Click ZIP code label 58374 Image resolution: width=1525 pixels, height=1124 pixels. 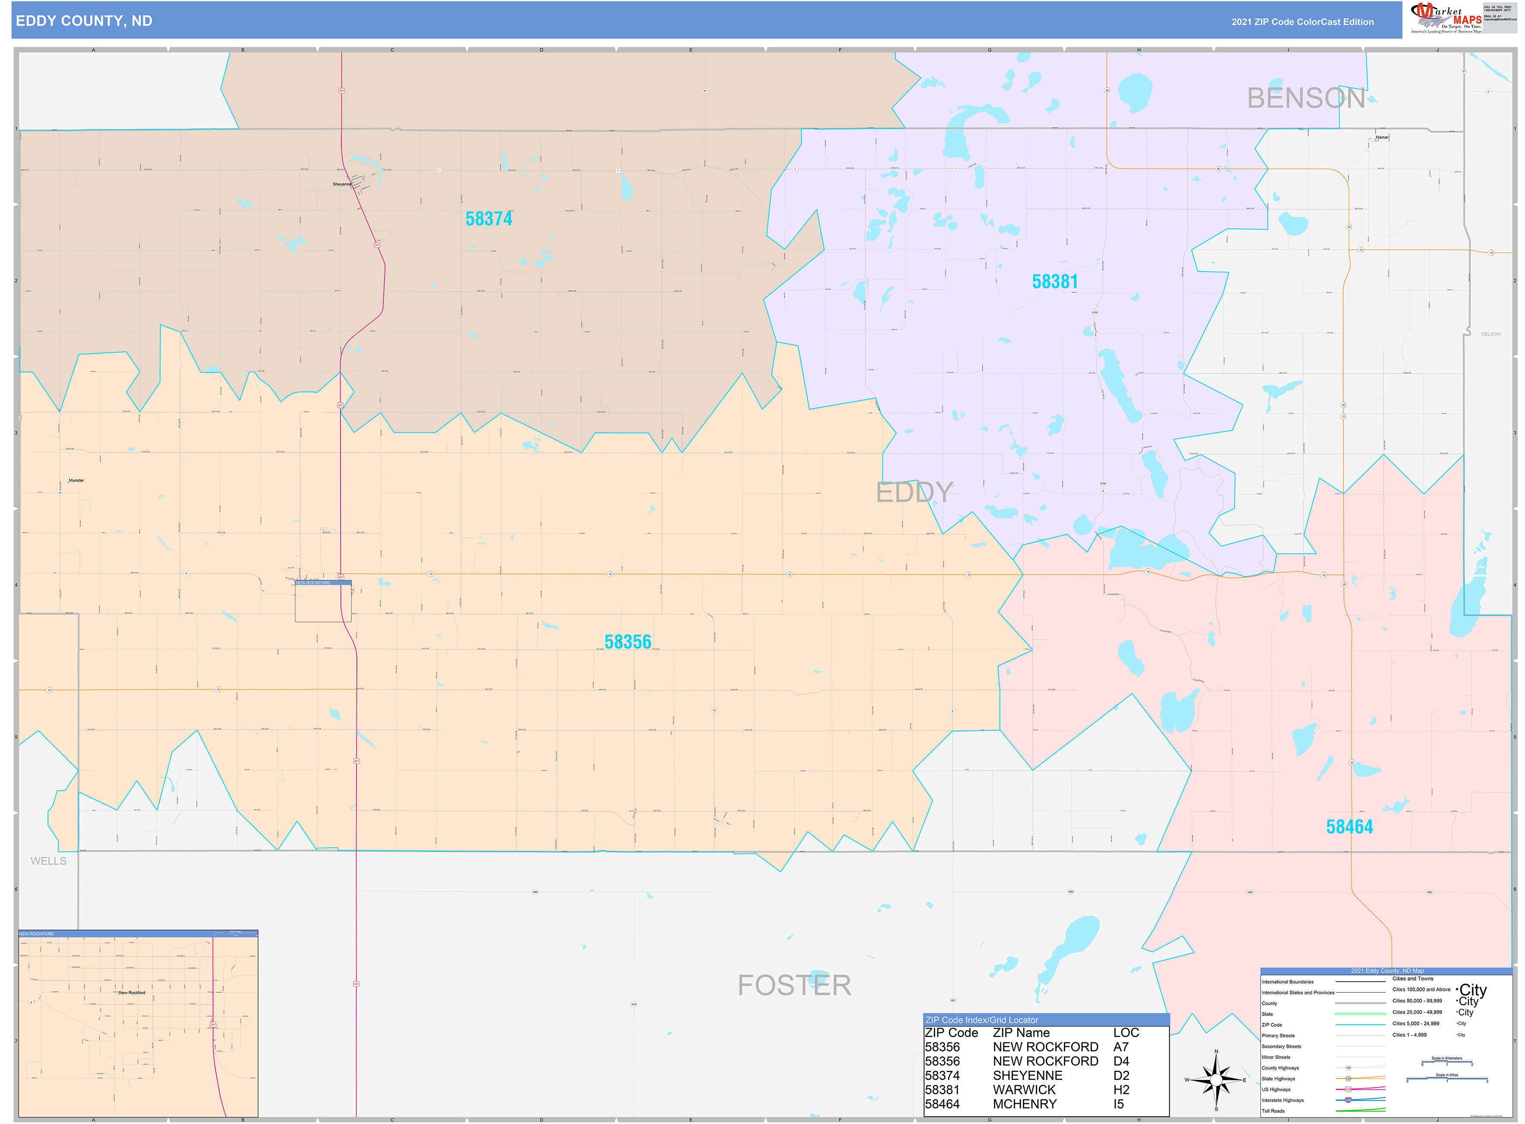point(488,218)
